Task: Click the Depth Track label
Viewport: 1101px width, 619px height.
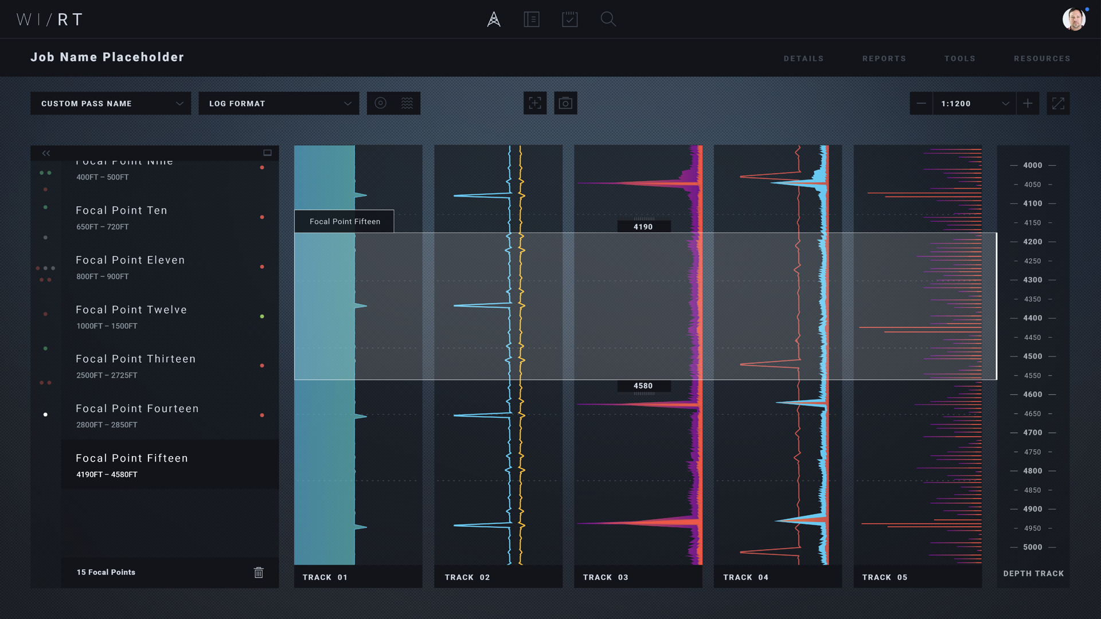Action: coord(1033,573)
